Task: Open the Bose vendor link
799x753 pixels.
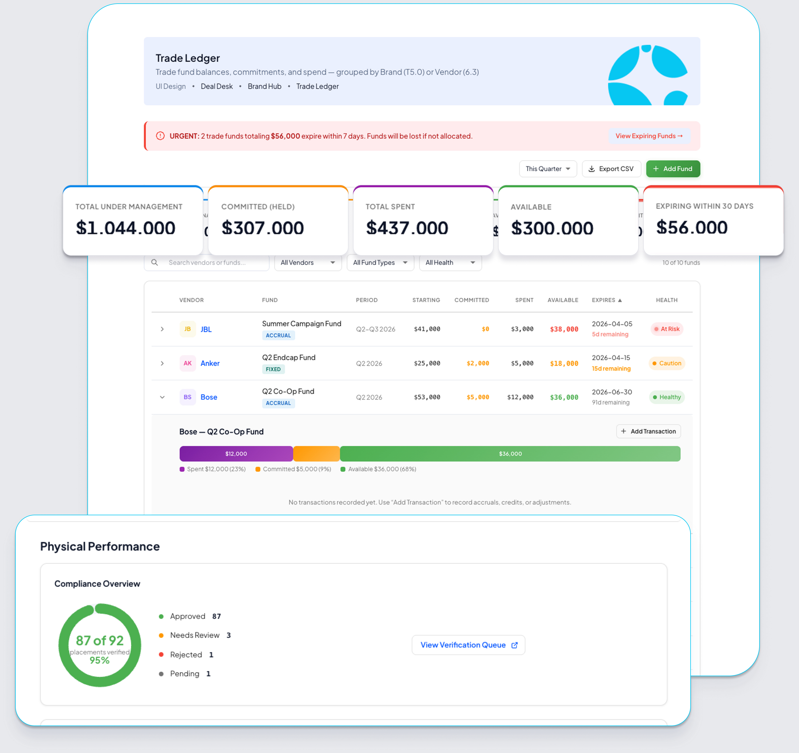Action: click(209, 397)
